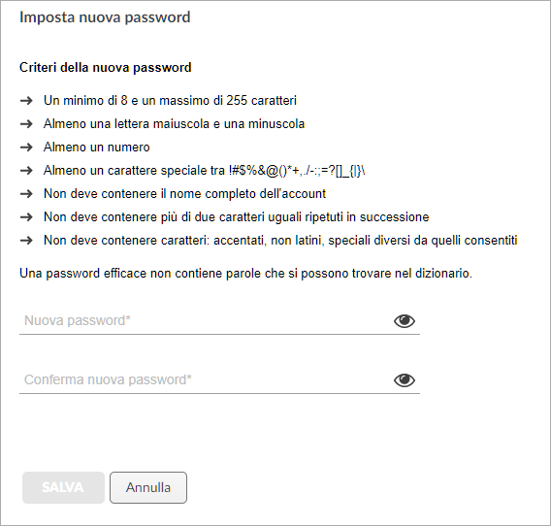Click the Almeno un numero criterion text

(97, 147)
